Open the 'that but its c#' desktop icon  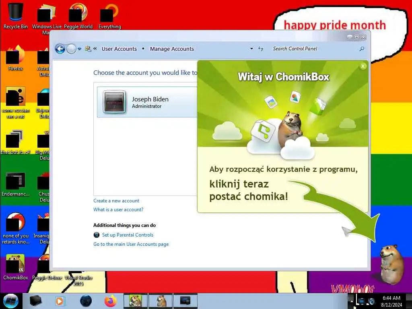click(x=16, y=142)
